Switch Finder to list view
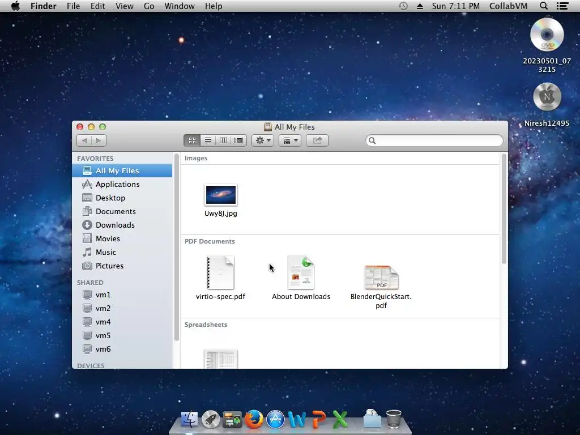 click(208, 140)
